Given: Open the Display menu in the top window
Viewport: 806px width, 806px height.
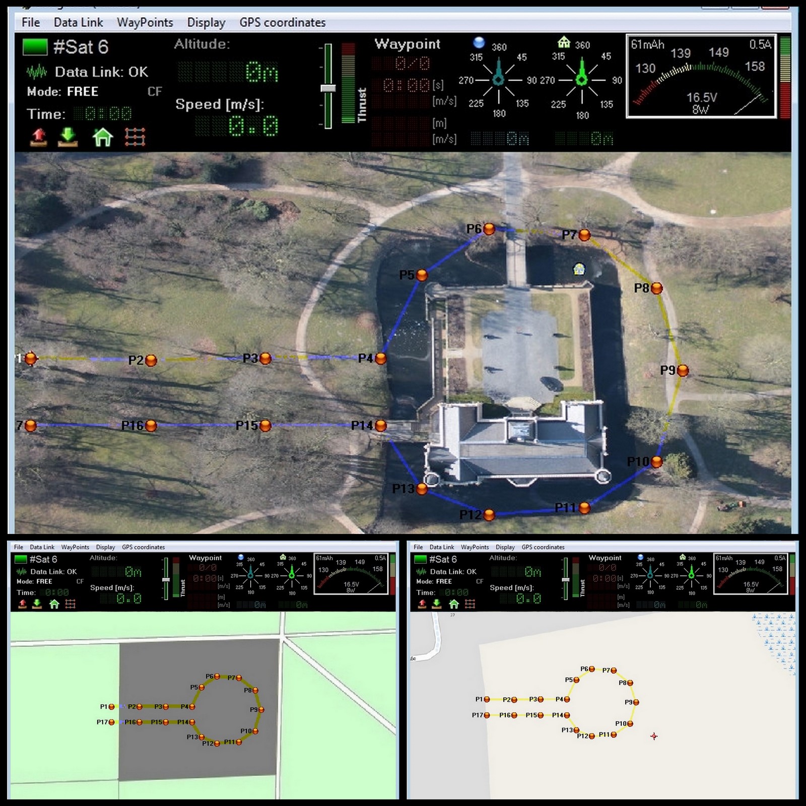Looking at the screenshot, I should pos(206,23).
